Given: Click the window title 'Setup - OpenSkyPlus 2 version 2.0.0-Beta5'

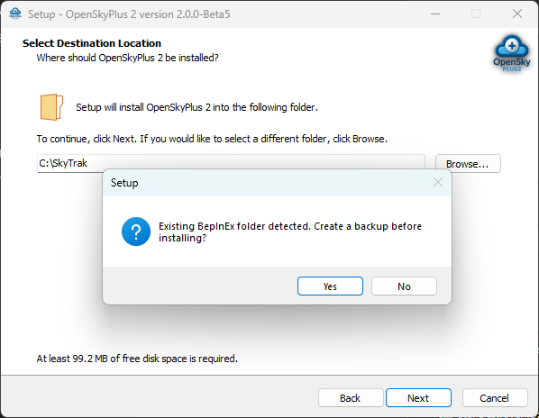Looking at the screenshot, I should [x=129, y=14].
